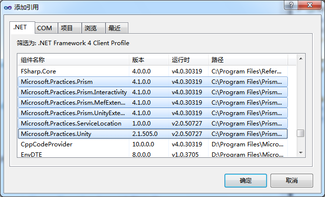The height and width of the screenshot is (197, 325).
Task: Confirm with the 确定 button
Action: [x=246, y=181]
